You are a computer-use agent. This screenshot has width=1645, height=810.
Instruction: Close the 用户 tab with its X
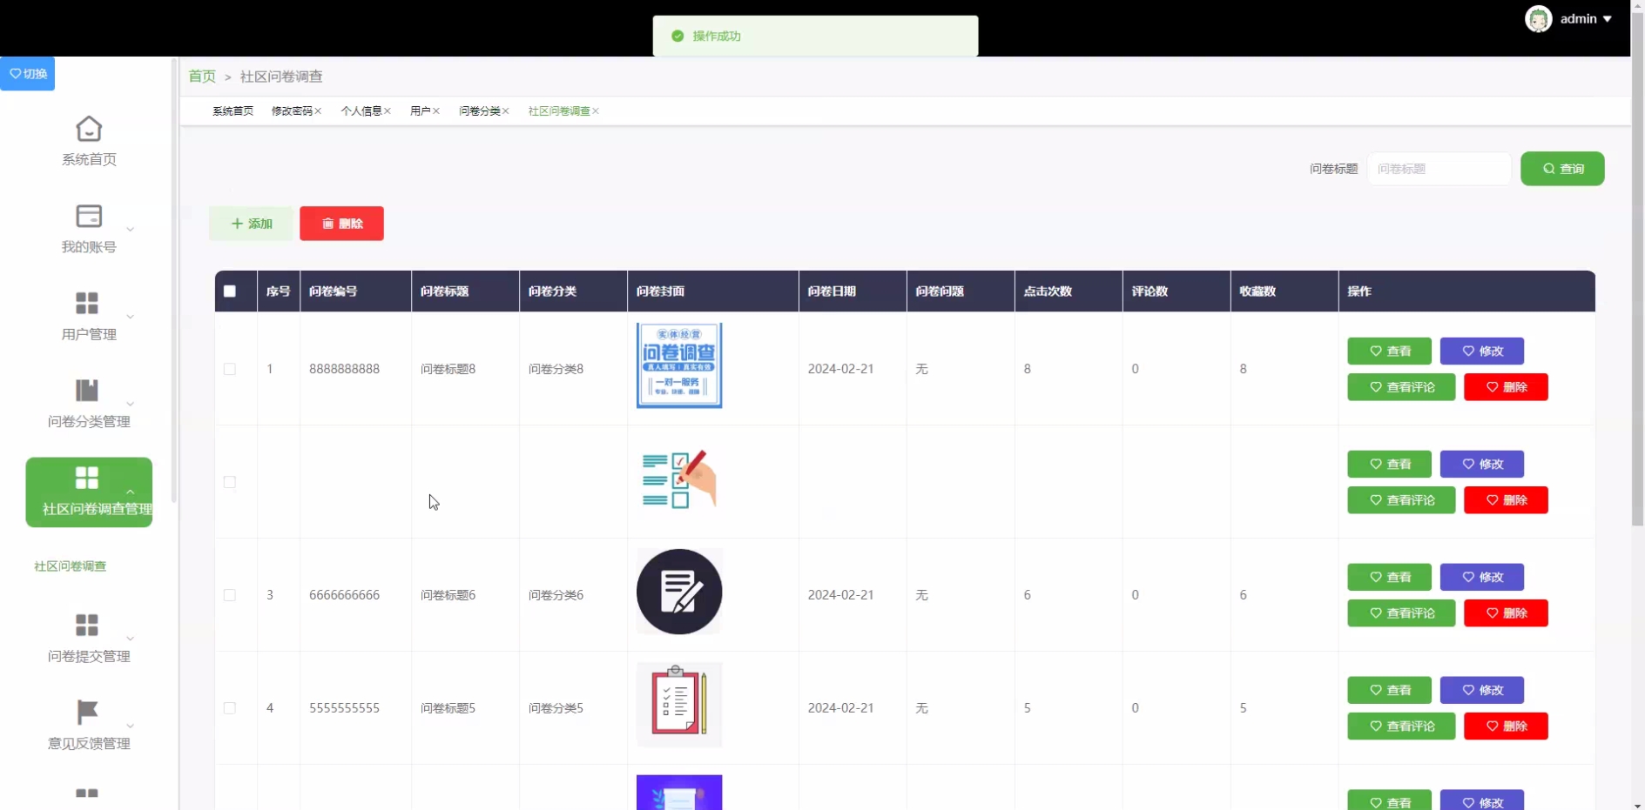(436, 111)
